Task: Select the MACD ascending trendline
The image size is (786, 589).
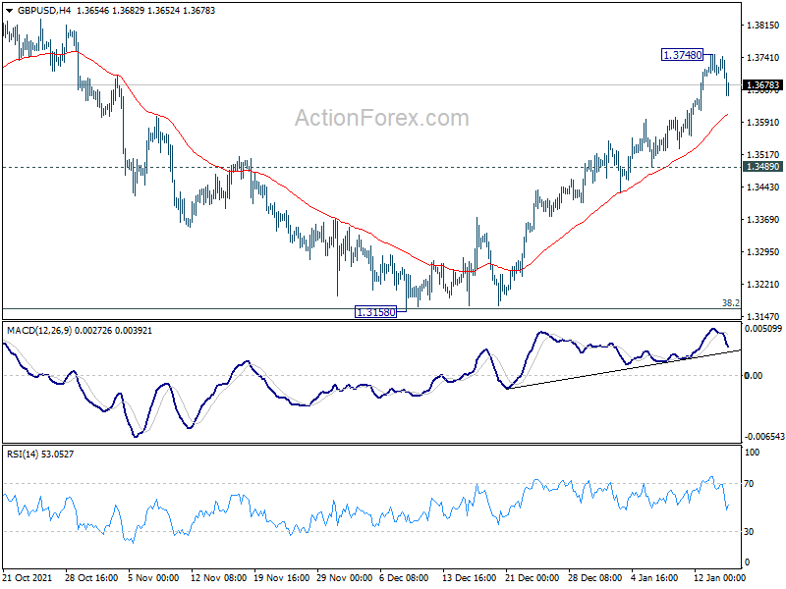Action: point(624,369)
